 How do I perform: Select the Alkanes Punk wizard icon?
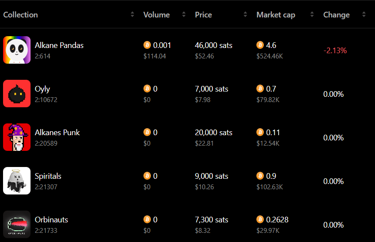(17, 137)
